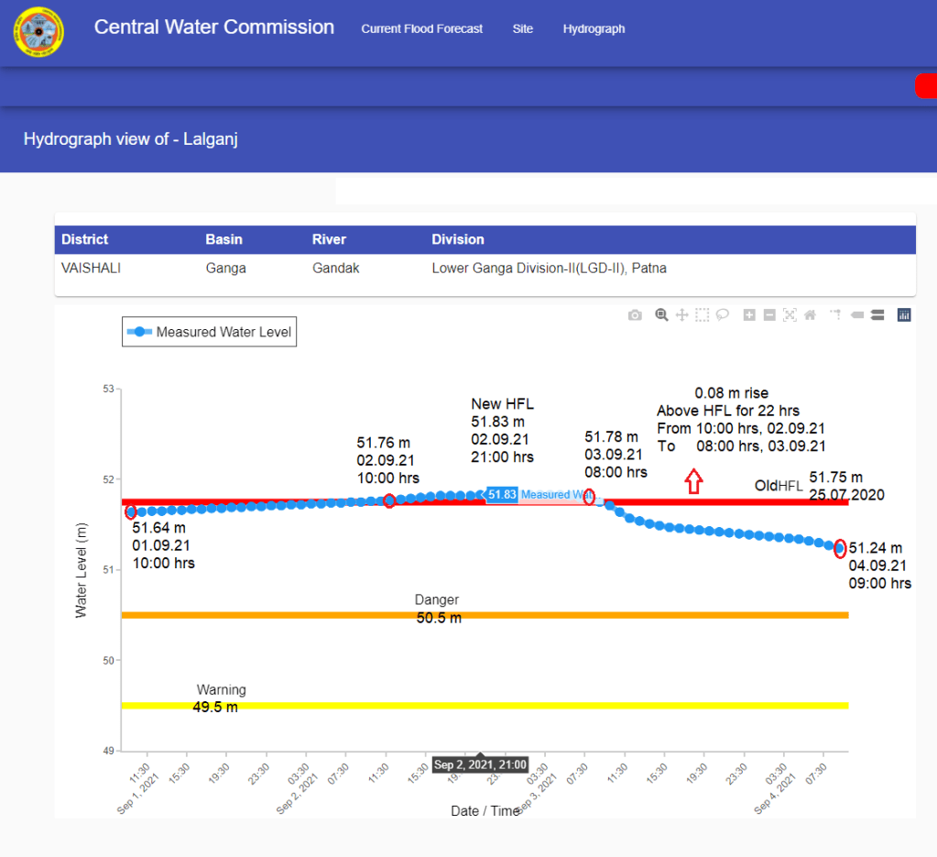Enable compare data on hover
Screen dimensions: 937x857
[877, 315]
